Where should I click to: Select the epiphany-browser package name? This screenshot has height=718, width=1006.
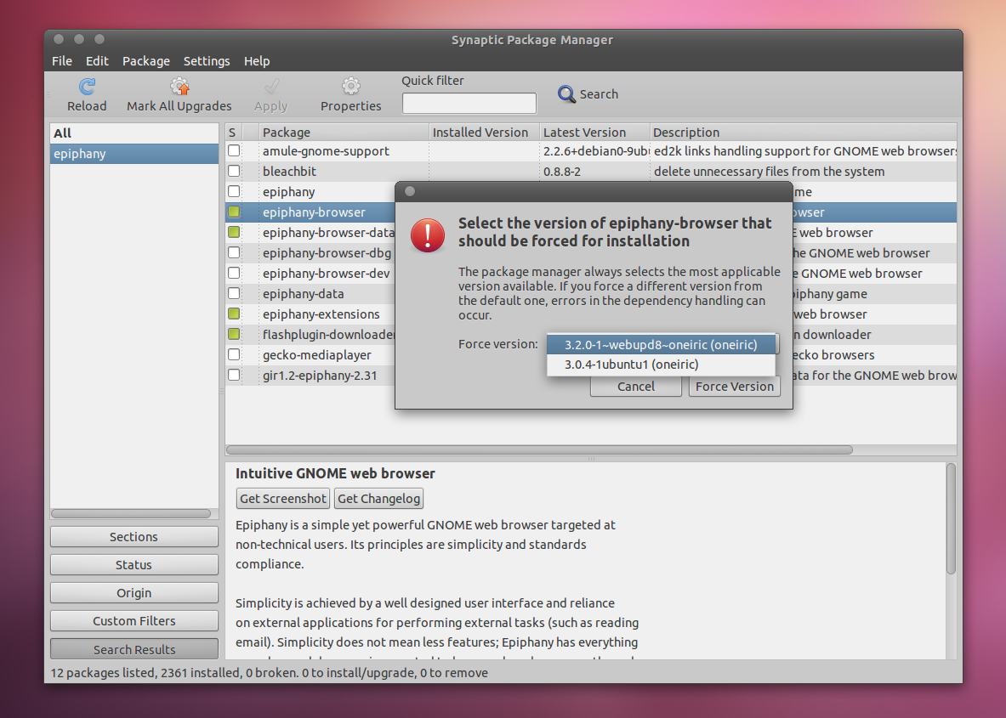314,212
